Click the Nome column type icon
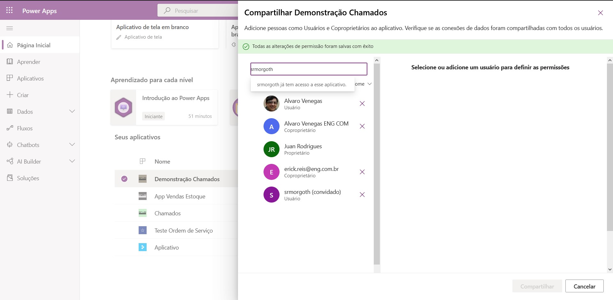Screen dimensions: 613x300 142,161
